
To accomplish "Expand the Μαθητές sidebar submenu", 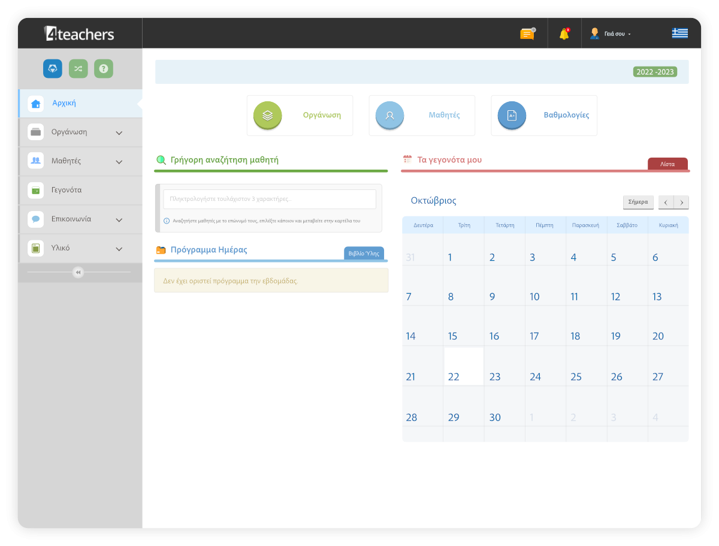I will [119, 162].
